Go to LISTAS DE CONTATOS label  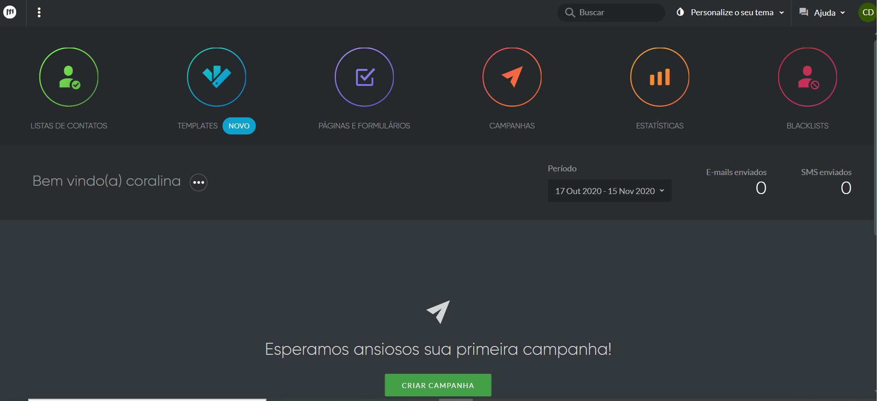[x=69, y=126]
